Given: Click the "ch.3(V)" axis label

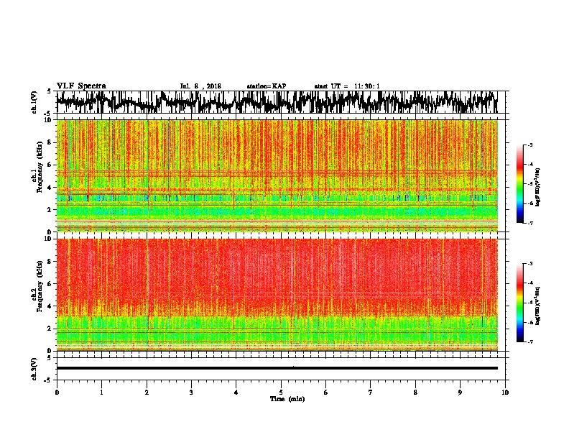Looking at the screenshot, I should (34, 369).
